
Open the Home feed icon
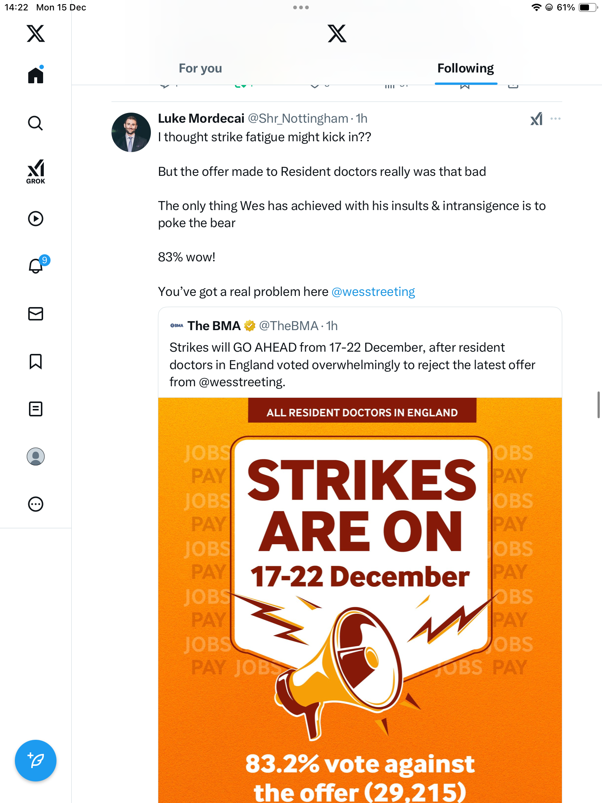coord(36,75)
